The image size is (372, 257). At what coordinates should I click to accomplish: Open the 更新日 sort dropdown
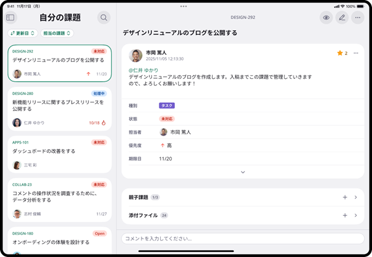coord(23,33)
